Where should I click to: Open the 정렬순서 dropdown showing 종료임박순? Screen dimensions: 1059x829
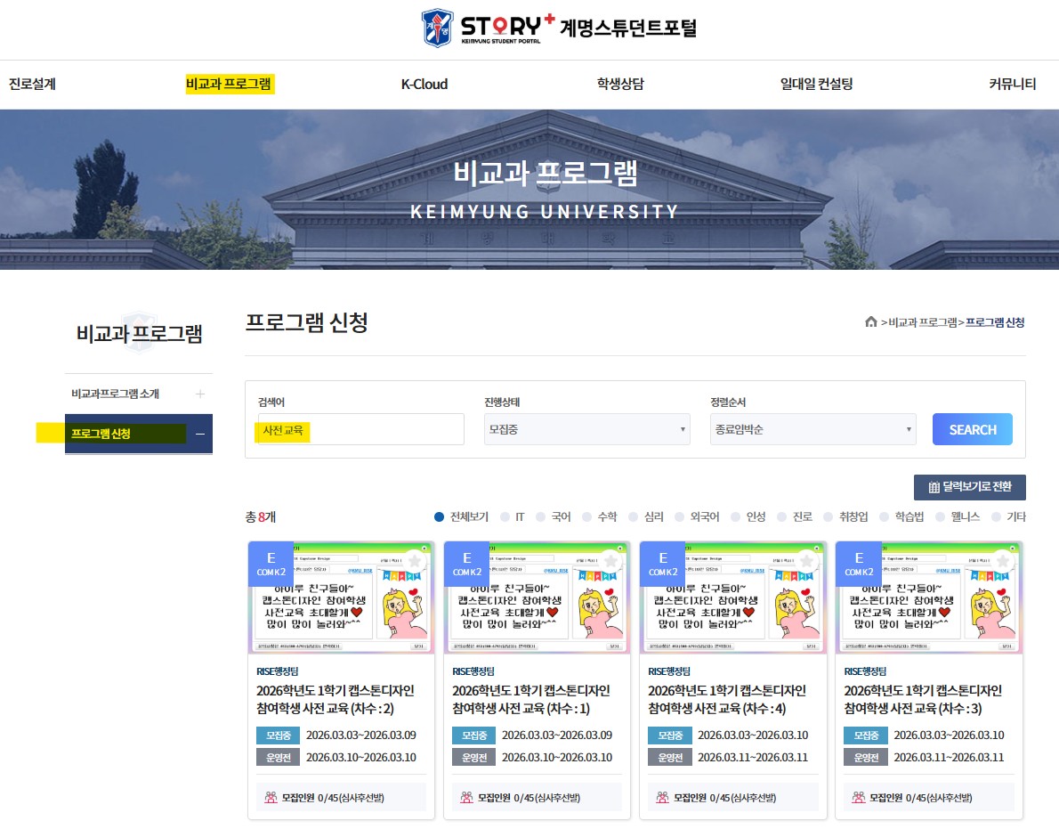(812, 429)
